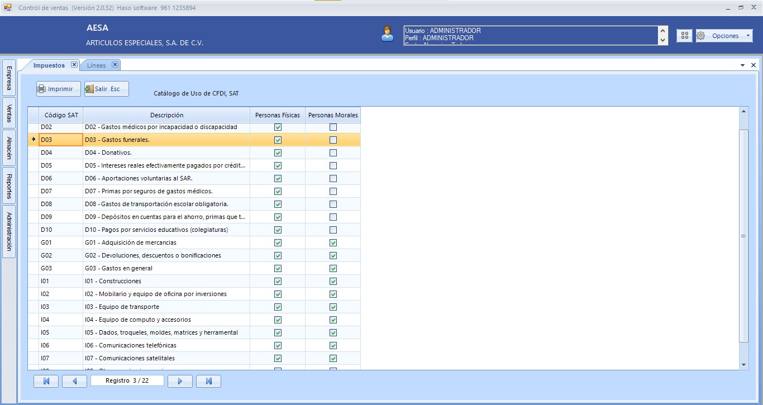The height and width of the screenshot is (405, 763).
Task: Open the Reportes side tab
Action: (x=9, y=187)
